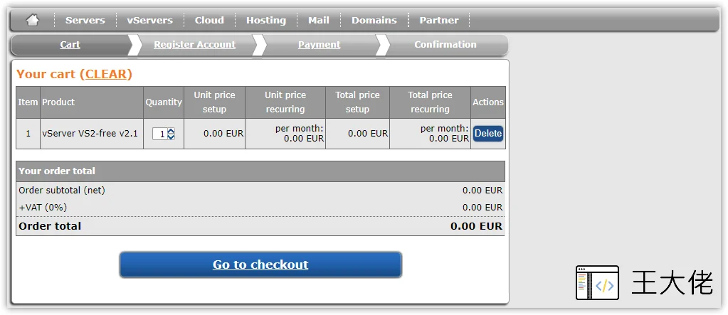Go to the Register Account step
Viewport: 728px width, 315px height.
194,45
